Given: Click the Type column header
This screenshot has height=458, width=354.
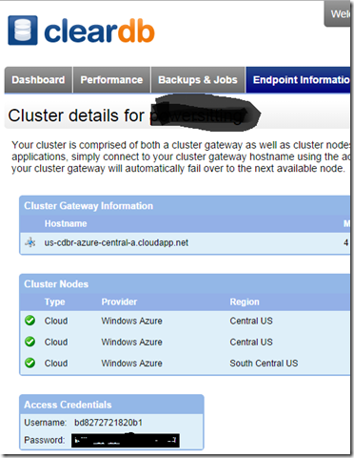Looking at the screenshot, I should click(x=54, y=302).
